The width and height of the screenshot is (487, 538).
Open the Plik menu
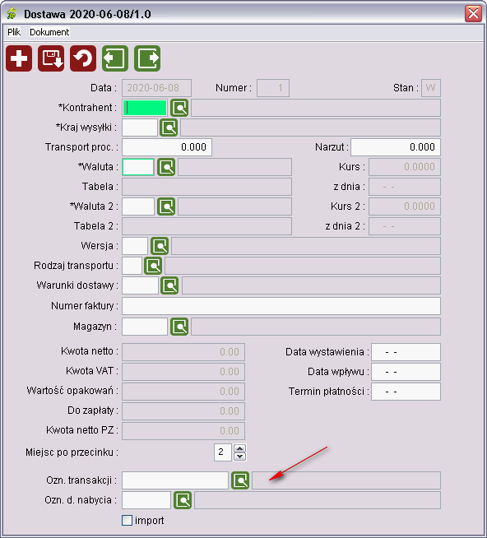[x=14, y=32]
